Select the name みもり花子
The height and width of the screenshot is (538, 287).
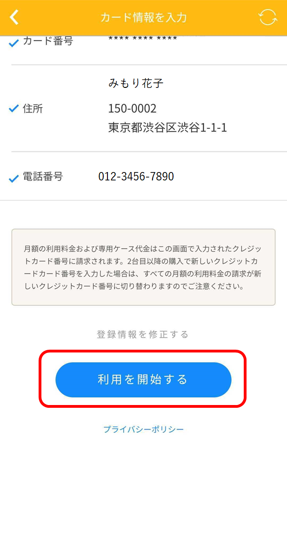pos(136,83)
